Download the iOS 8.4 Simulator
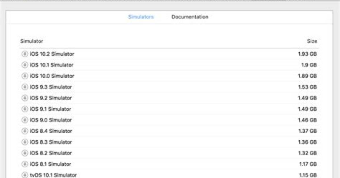 click(25, 131)
